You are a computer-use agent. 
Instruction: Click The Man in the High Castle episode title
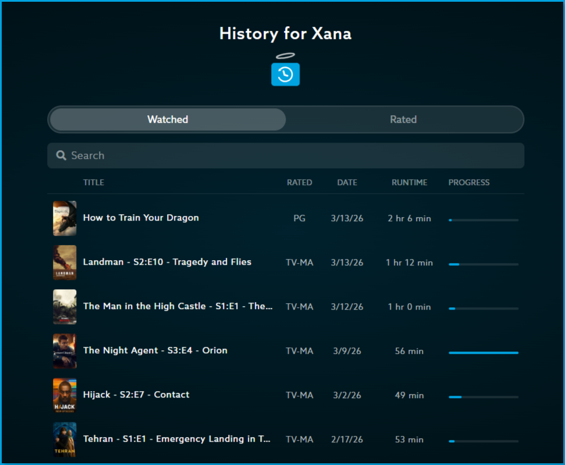click(178, 306)
